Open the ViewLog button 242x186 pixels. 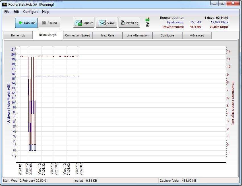click(129, 23)
